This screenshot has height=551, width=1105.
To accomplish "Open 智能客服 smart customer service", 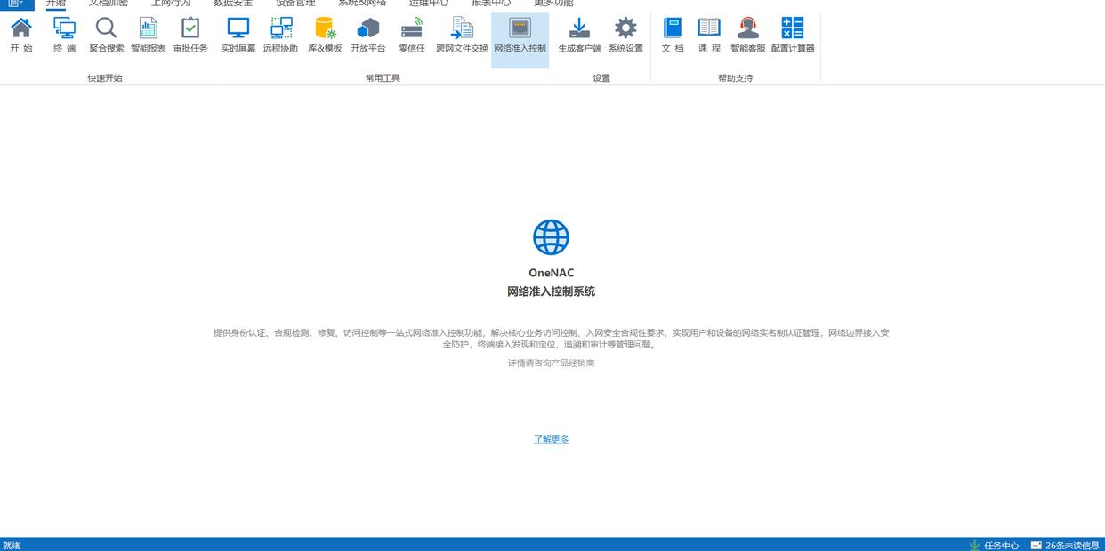I will point(748,36).
